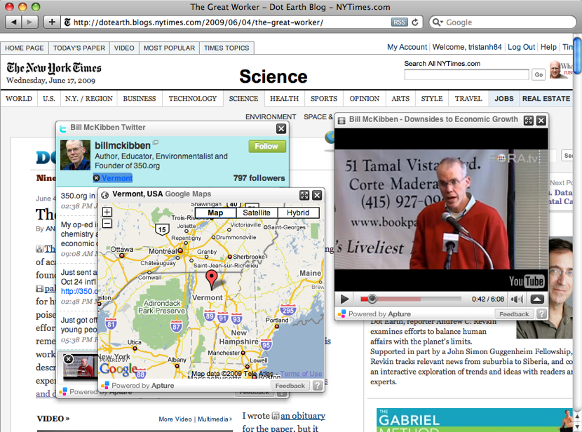This screenshot has height=432, width=582.
Task: Click the NYTimes search input field
Action: click(x=466, y=74)
